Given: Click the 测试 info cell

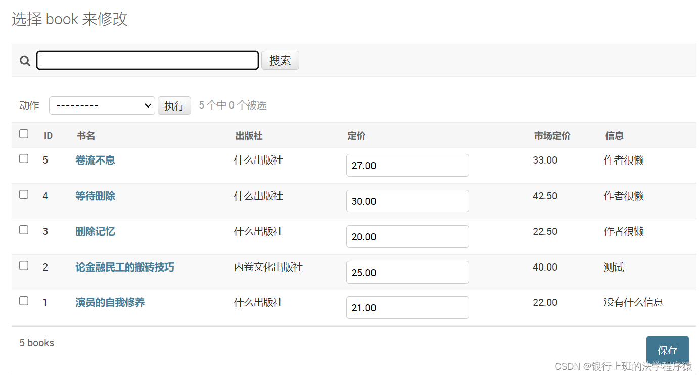Looking at the screenshot, I should (x=614, y=267).
